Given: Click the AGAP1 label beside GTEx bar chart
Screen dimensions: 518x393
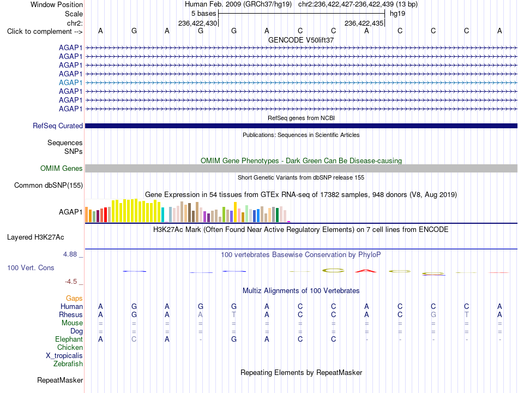Looking at the screenshot, I should click(71, 212).
